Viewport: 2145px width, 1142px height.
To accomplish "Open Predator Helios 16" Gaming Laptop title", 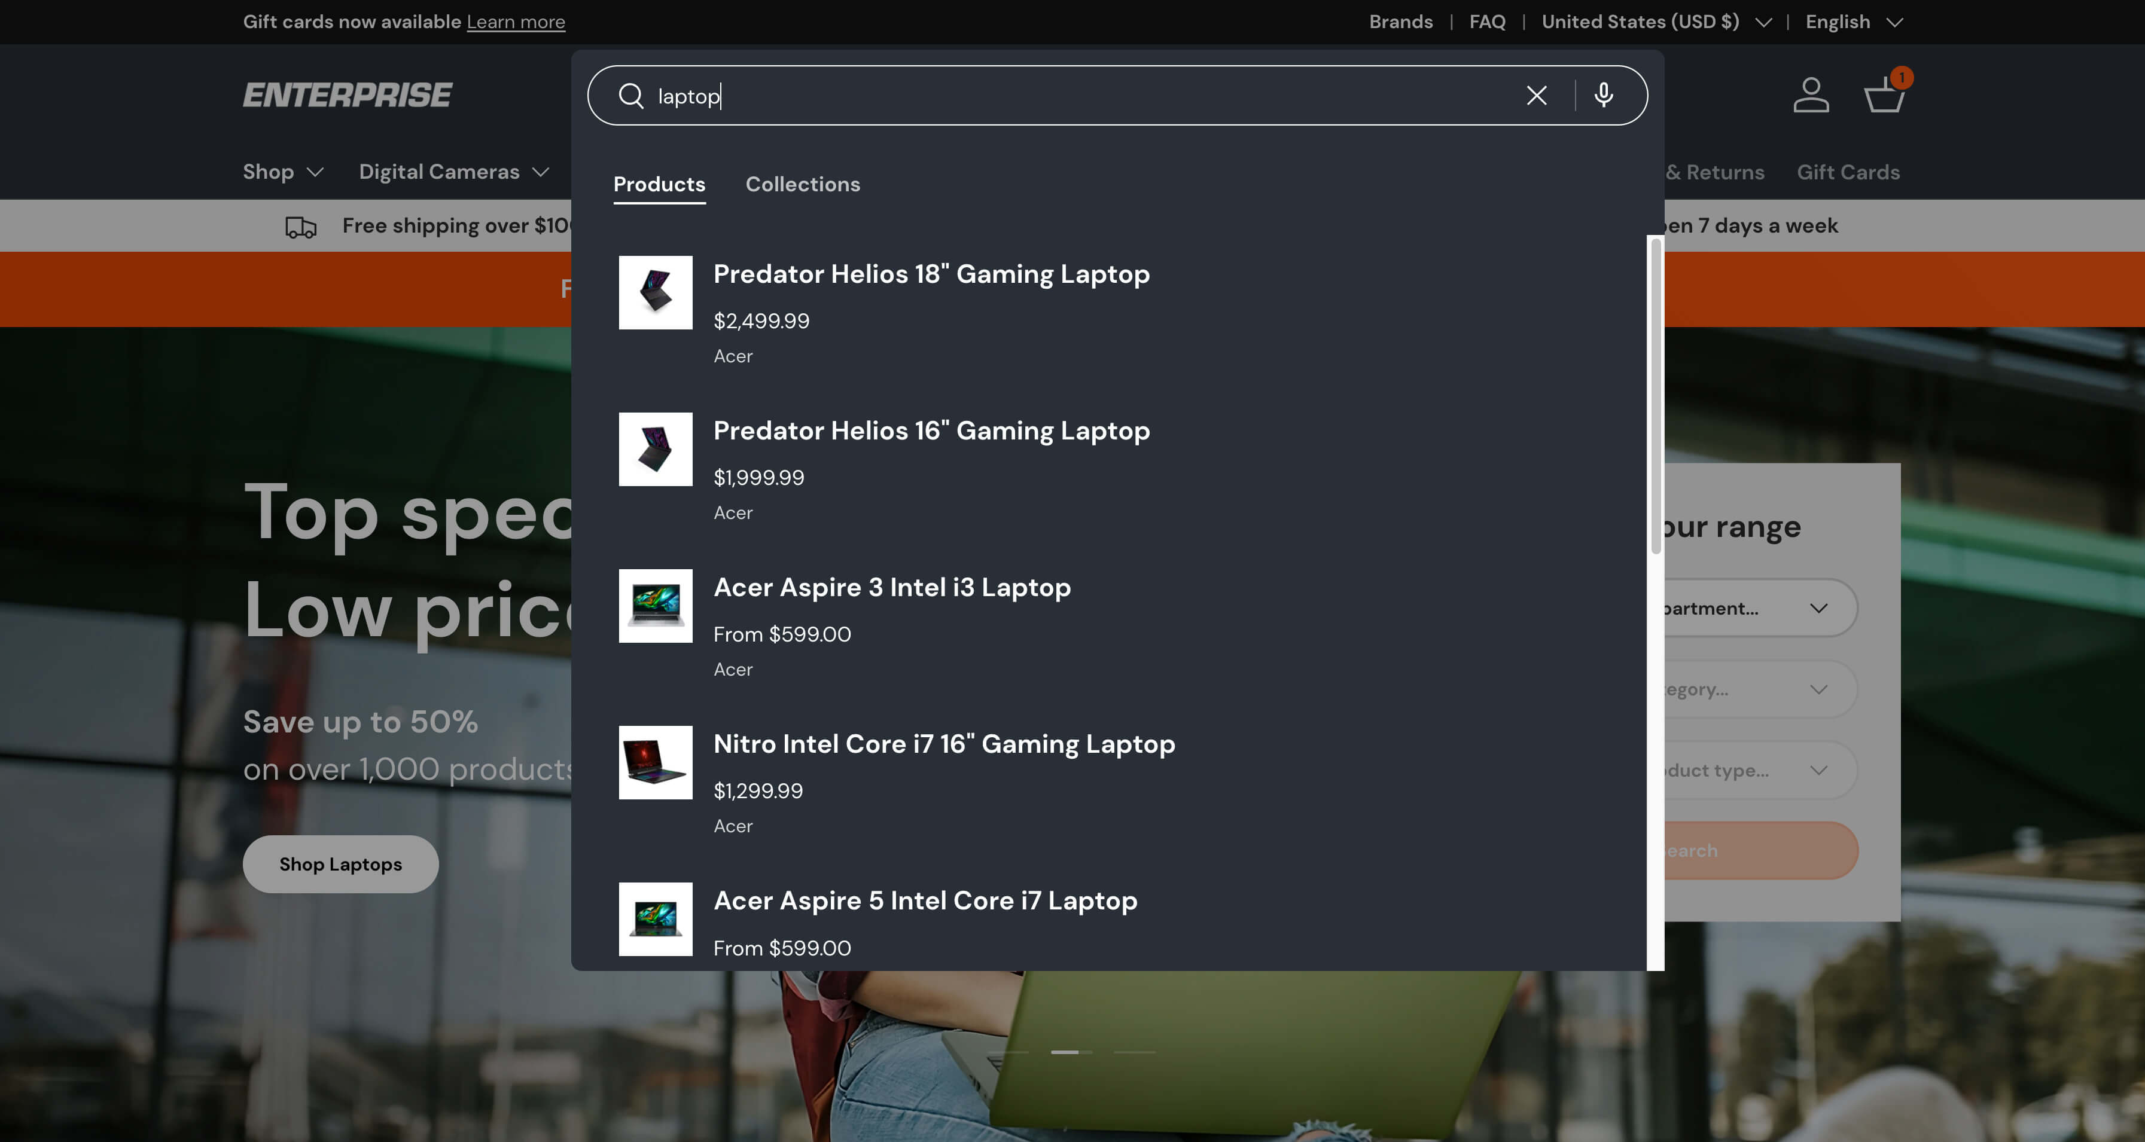I will [x=932, y=430].
